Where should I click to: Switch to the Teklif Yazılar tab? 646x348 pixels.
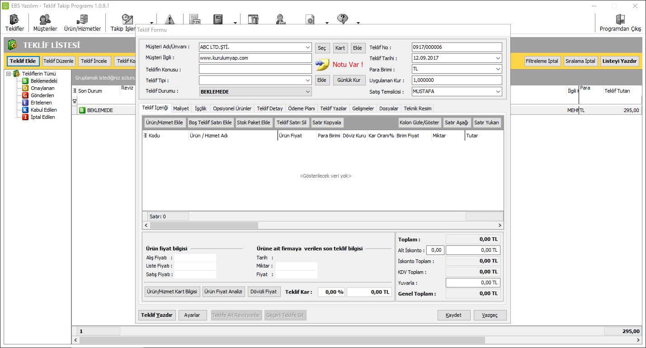click(x=334, y=108)
